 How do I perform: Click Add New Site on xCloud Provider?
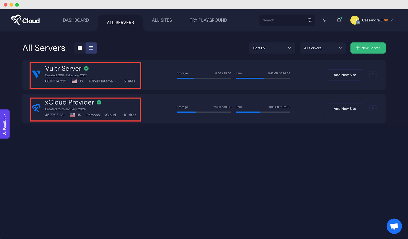(345, 109)
